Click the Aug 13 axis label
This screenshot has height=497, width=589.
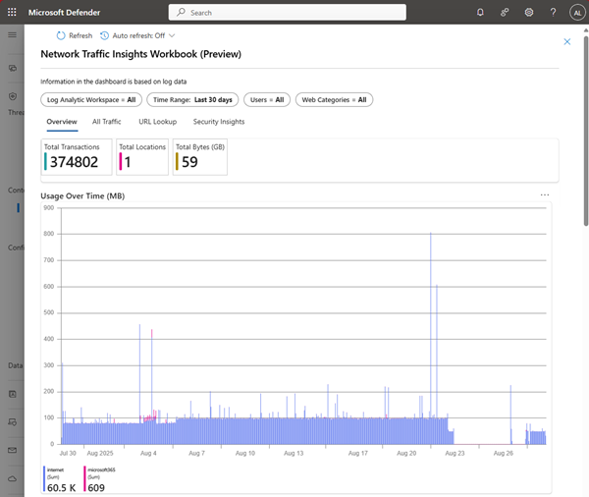tap(294, 454)
